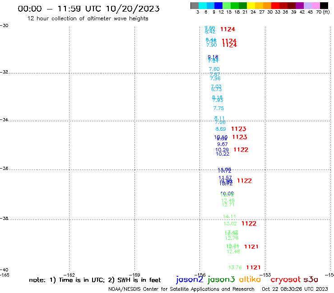Select the -36 latitude axis label
Image resolution: width=334 pixels, height=293 pixels.
(4, 168)
